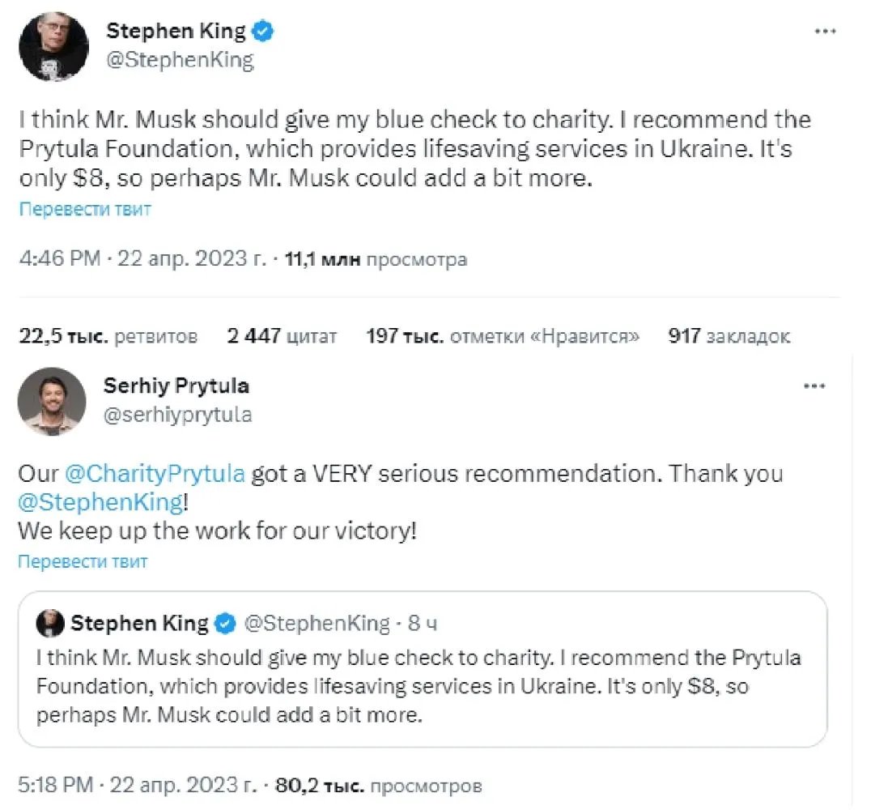This screenshot has width=871, height=810.
Task: Click 'Перевести твит' under Prytula's tweet
Action: [83, 561]
